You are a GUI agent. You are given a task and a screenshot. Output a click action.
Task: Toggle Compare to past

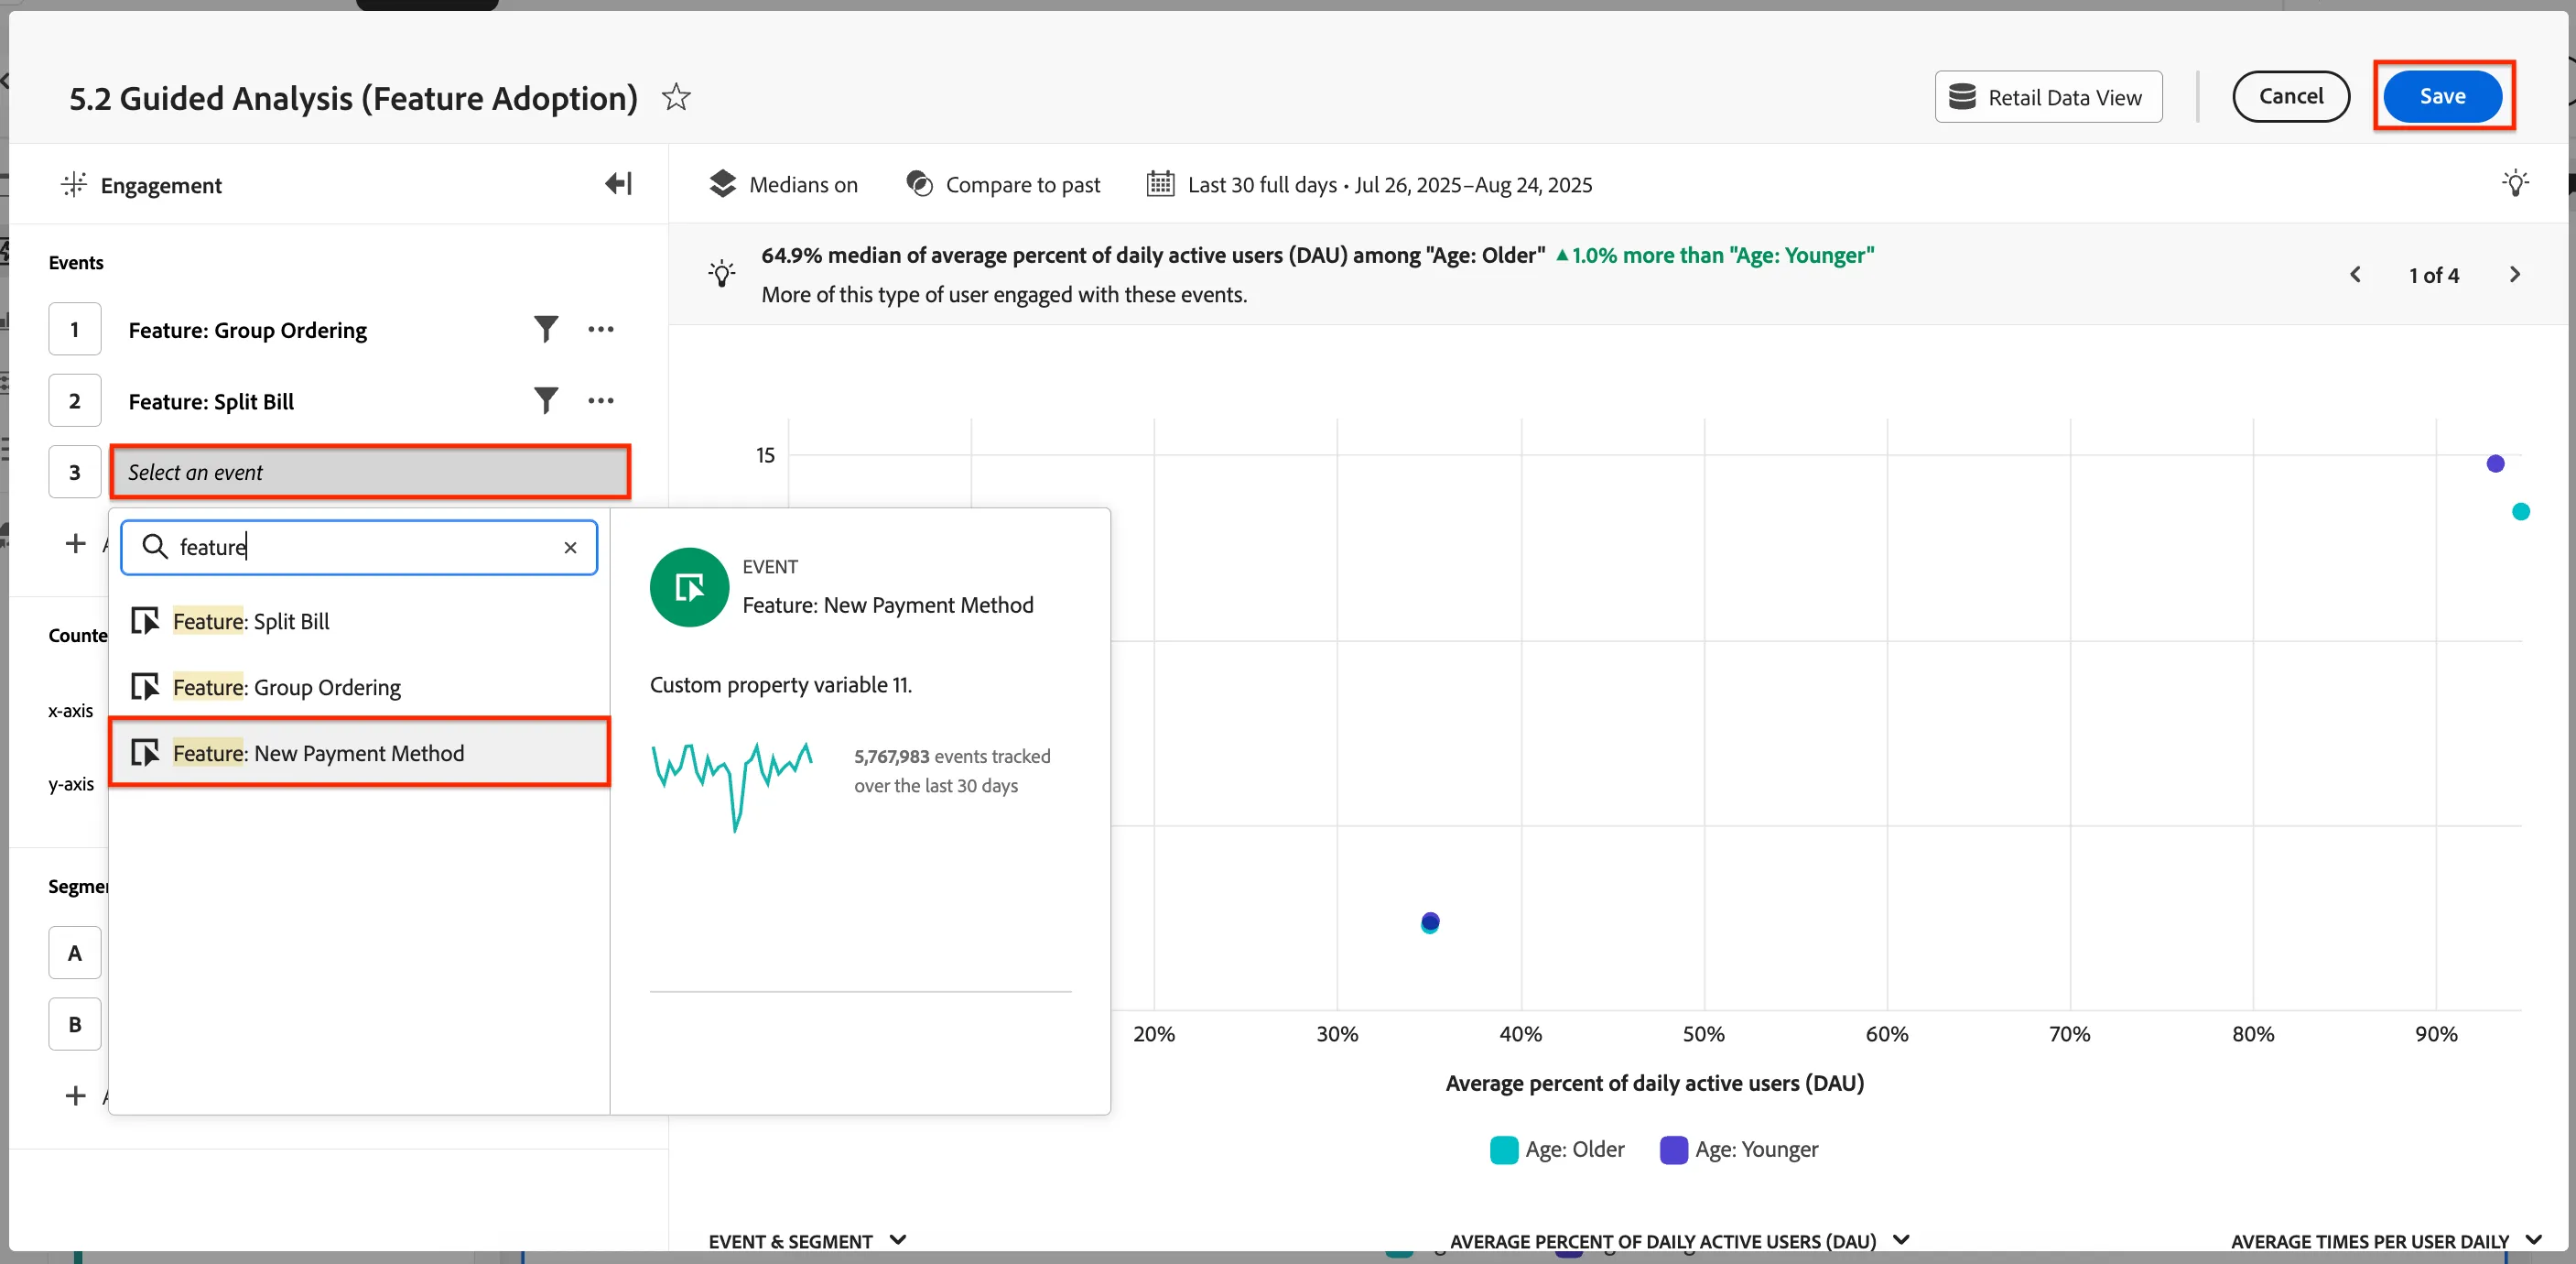pyautogui.click(x=1002, y=184)
